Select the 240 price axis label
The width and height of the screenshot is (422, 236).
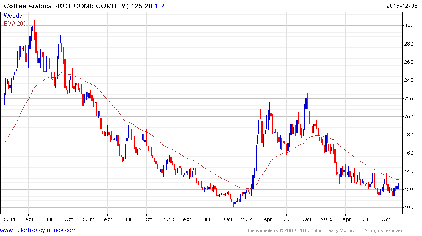pyautogui.click(x=409, y=80)
